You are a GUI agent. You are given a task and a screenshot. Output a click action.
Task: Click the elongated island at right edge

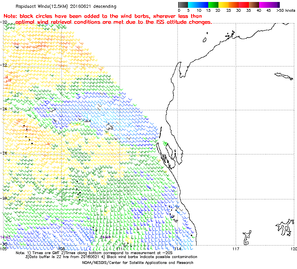284,76
